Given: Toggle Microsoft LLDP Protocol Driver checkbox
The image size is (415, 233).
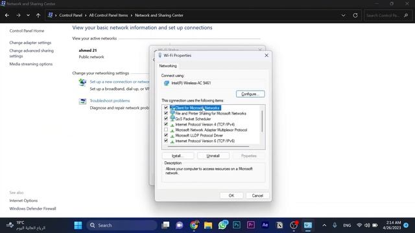Looking at the screenshot, I should (x=166, y=135).
